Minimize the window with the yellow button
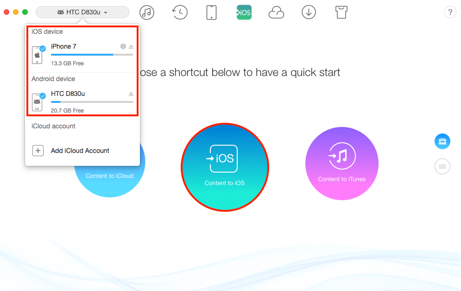The height and width of the screenshot is (291, 461). [x=16, y=12]
